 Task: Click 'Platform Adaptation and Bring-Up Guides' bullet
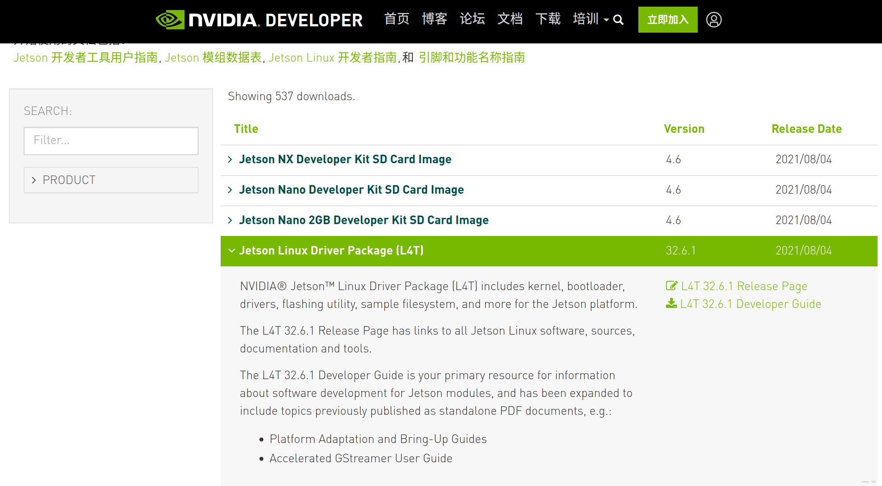click(x=378, y=439)
